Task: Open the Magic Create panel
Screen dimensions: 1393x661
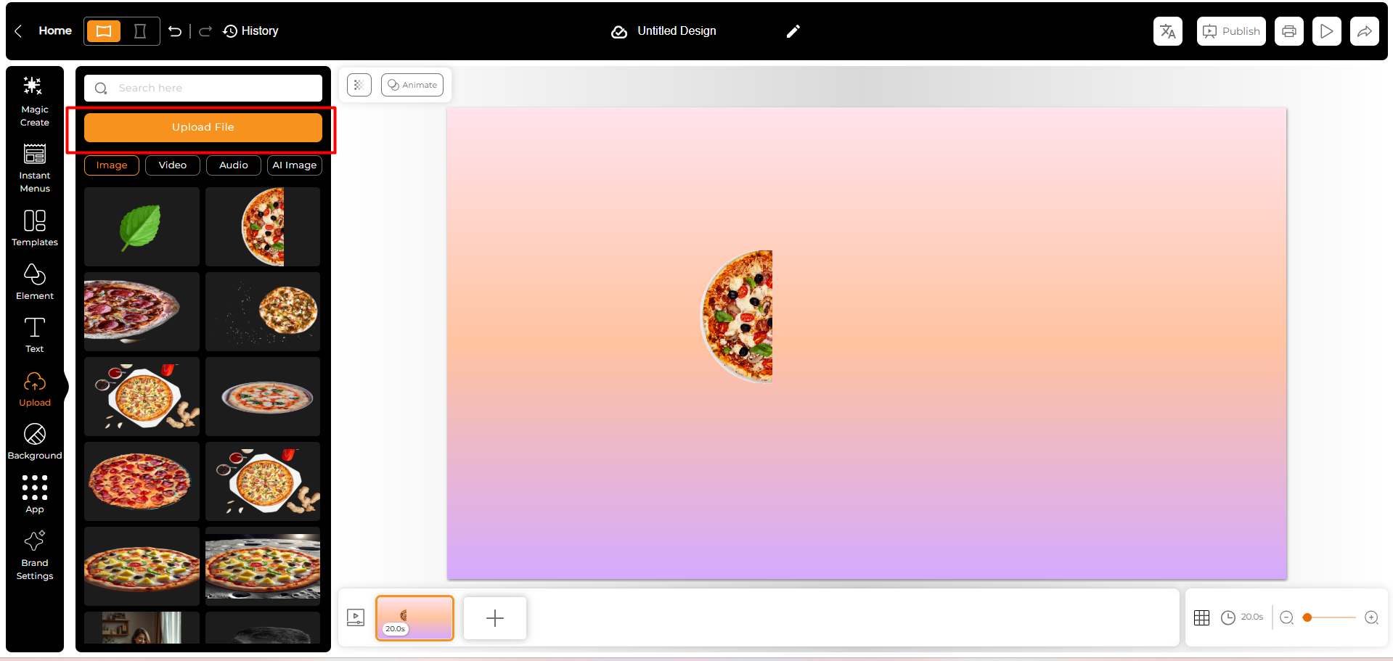Action: 34,101
